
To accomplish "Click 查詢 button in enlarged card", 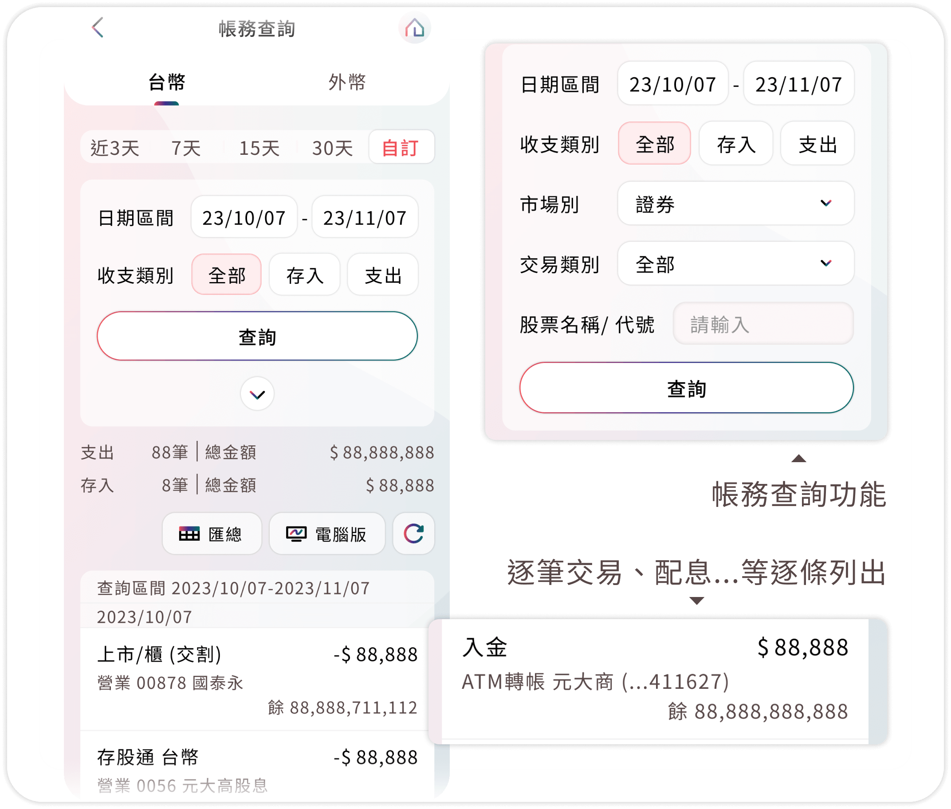I will point(687,388).
